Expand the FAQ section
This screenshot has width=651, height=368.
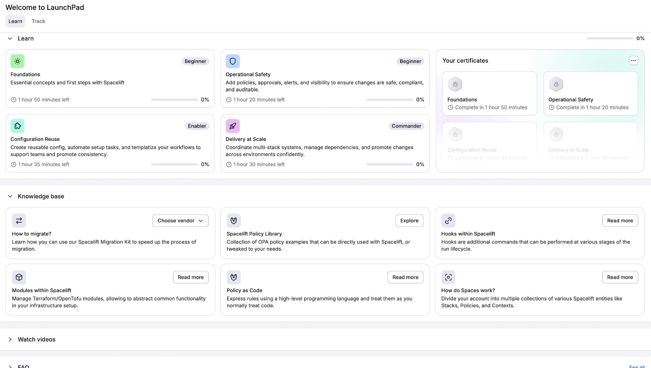coord(10,366)
